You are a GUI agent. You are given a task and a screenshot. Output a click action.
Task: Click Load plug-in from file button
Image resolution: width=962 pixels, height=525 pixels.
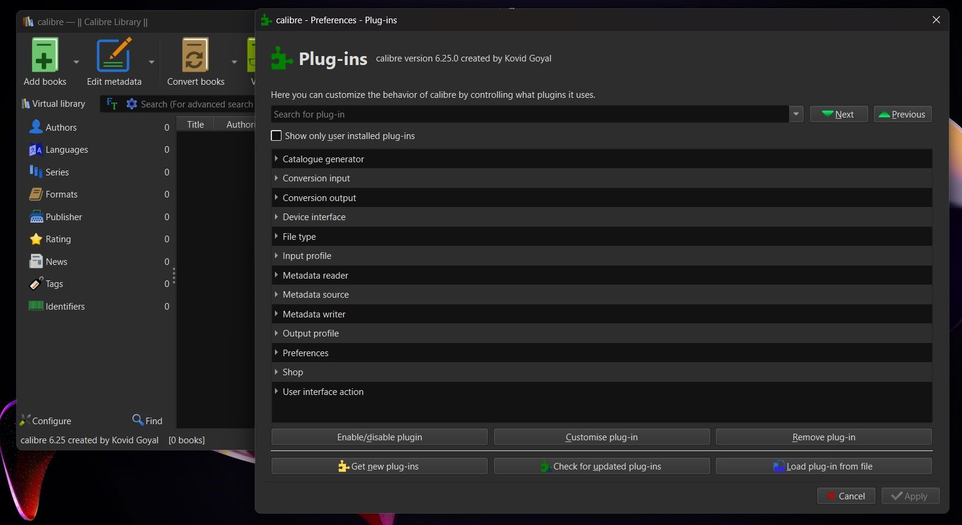coord(824,467)
